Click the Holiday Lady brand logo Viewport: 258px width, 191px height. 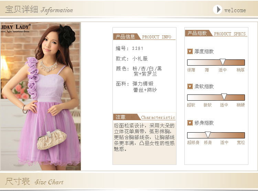coord(15,27)
